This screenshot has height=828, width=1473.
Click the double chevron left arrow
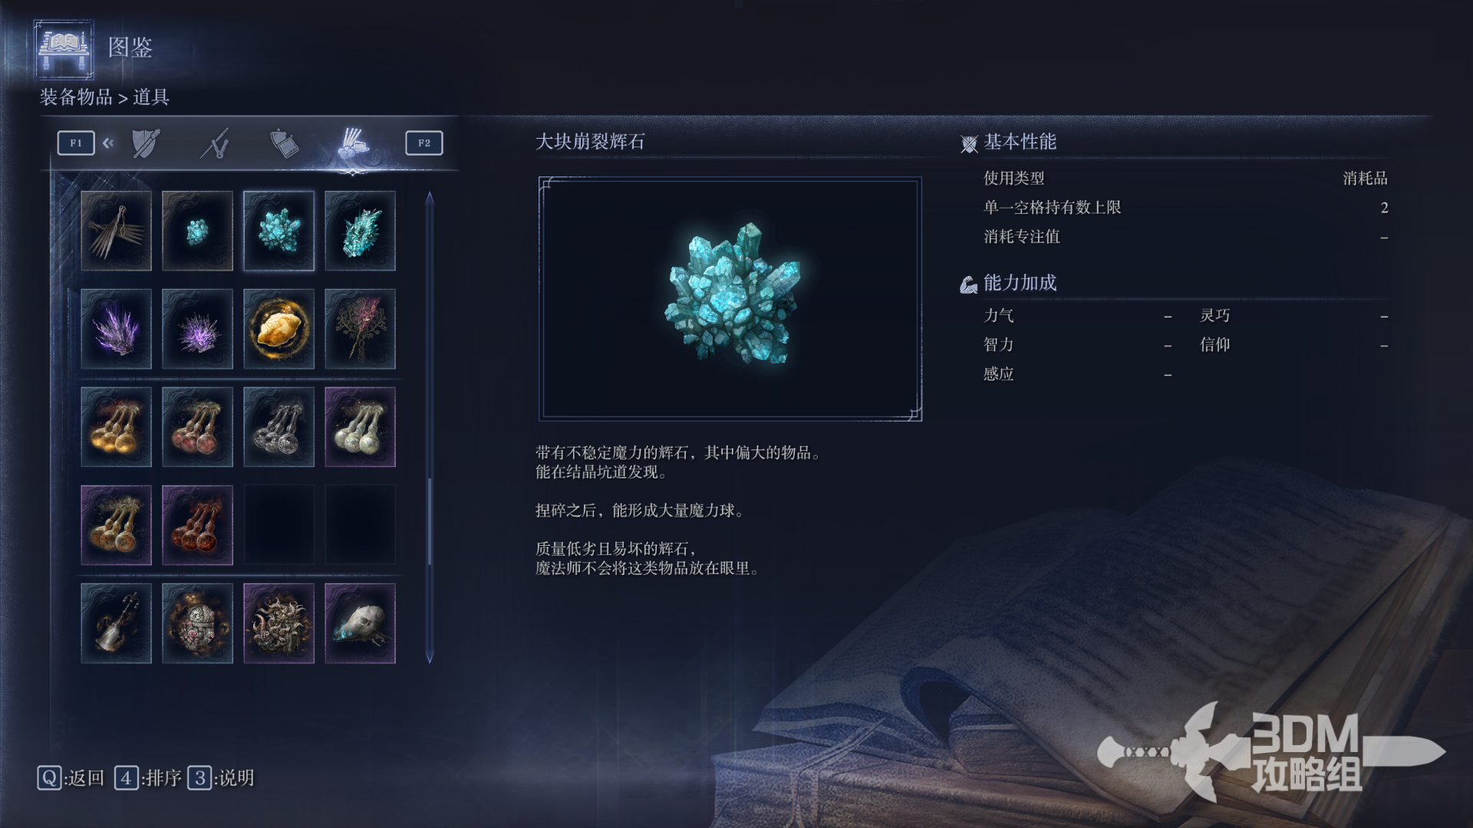click(108, 143)
